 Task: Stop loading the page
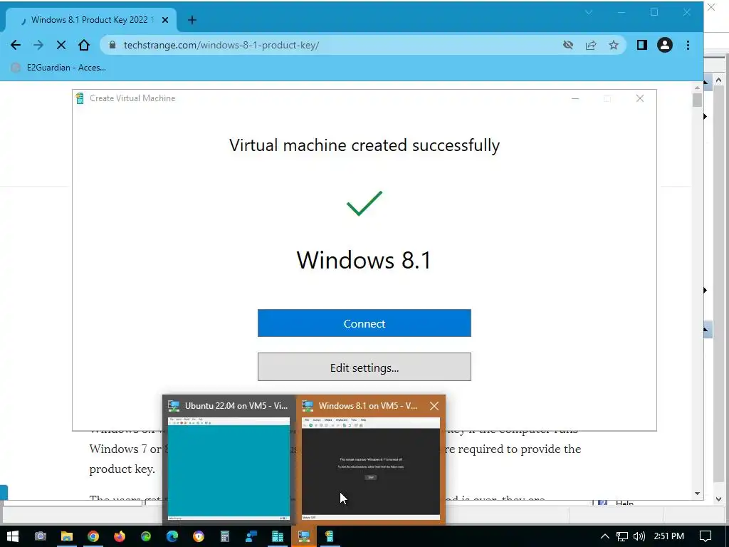(x=61, y=45)
